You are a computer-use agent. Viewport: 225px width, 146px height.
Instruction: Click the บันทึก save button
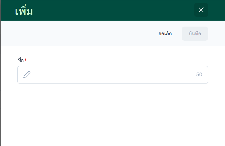point(195,34)
